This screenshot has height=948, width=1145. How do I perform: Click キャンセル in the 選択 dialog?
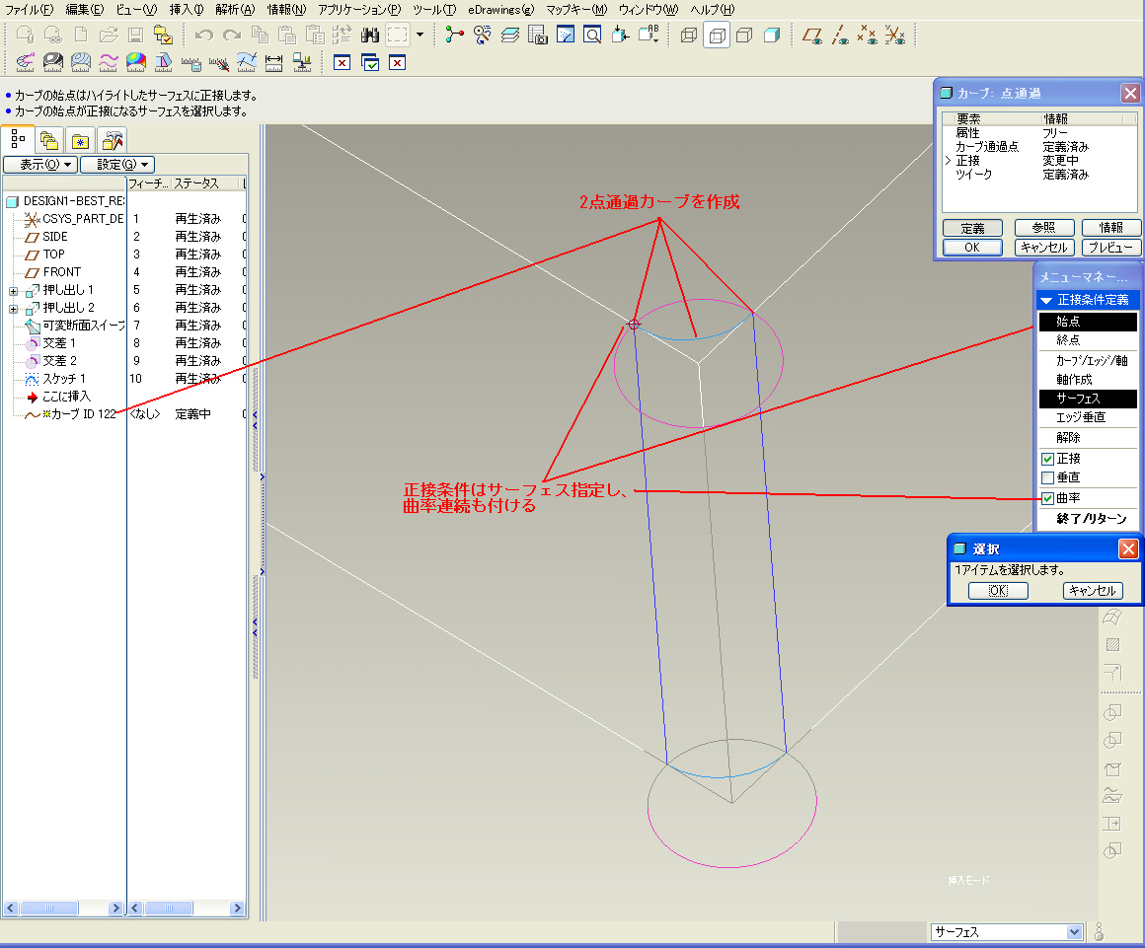click(1093, 591)
